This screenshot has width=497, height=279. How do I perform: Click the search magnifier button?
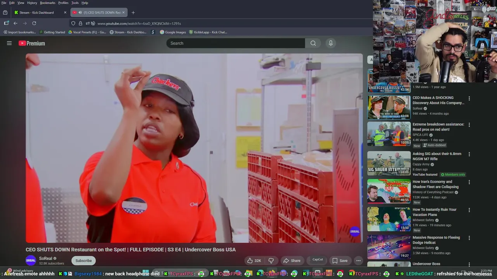pyautogui.click(x=313, y=43)
